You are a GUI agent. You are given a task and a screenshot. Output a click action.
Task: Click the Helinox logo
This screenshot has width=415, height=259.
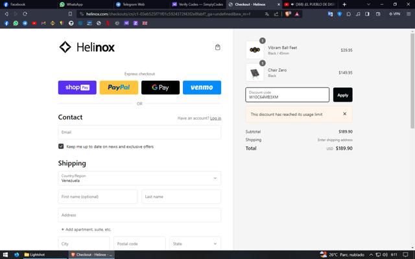coord(87,47)
